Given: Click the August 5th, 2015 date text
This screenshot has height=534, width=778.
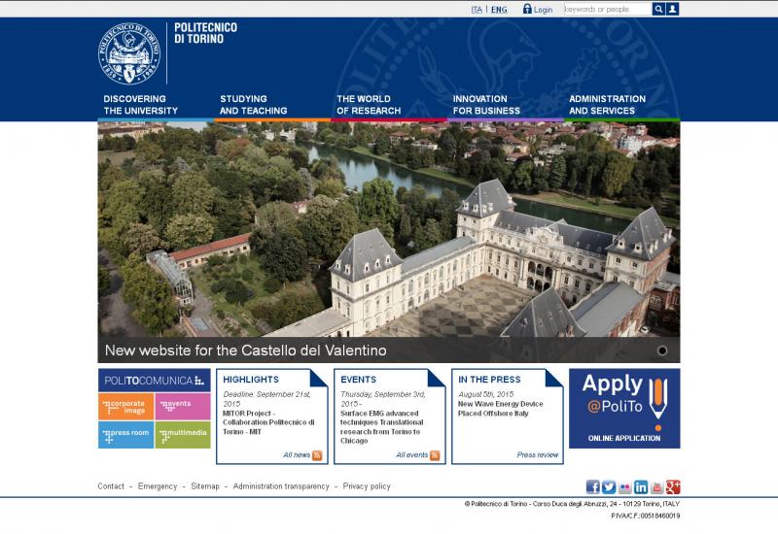Looking at the screenshot, I should tap(485, 394).
